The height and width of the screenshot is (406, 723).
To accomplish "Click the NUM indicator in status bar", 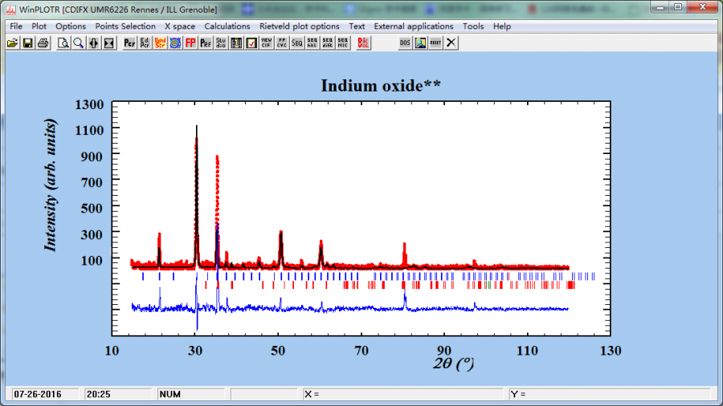I will click(170, 395).
